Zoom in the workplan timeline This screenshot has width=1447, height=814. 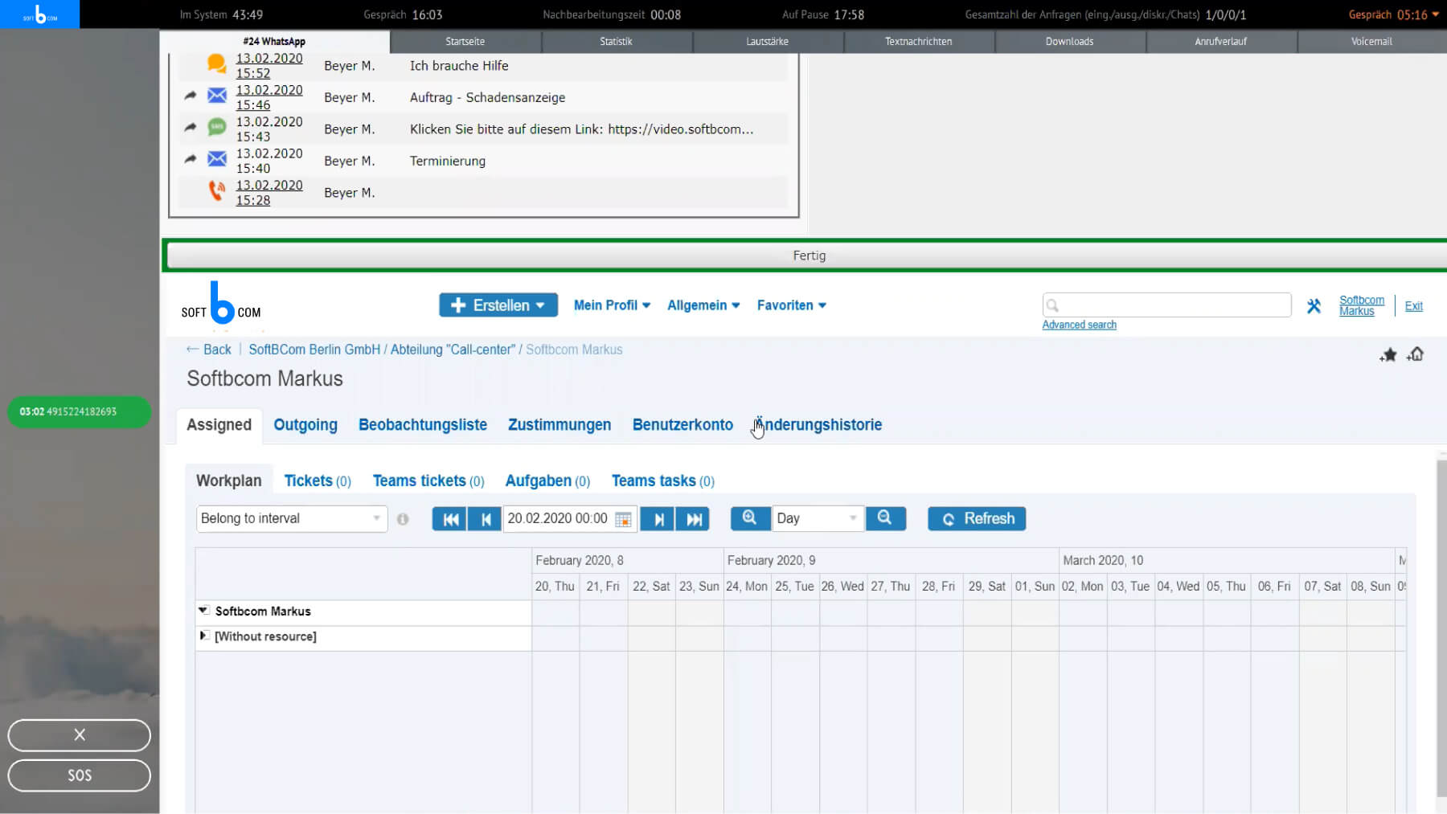749,518
